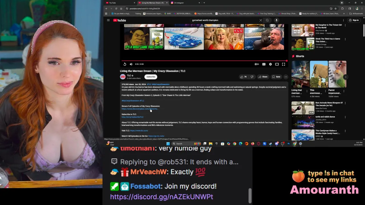This screenshot has width=365, height=205.
Task: Open more actions ellipsis beside Save
Action: pyautogui.click(x=286, y=77)
